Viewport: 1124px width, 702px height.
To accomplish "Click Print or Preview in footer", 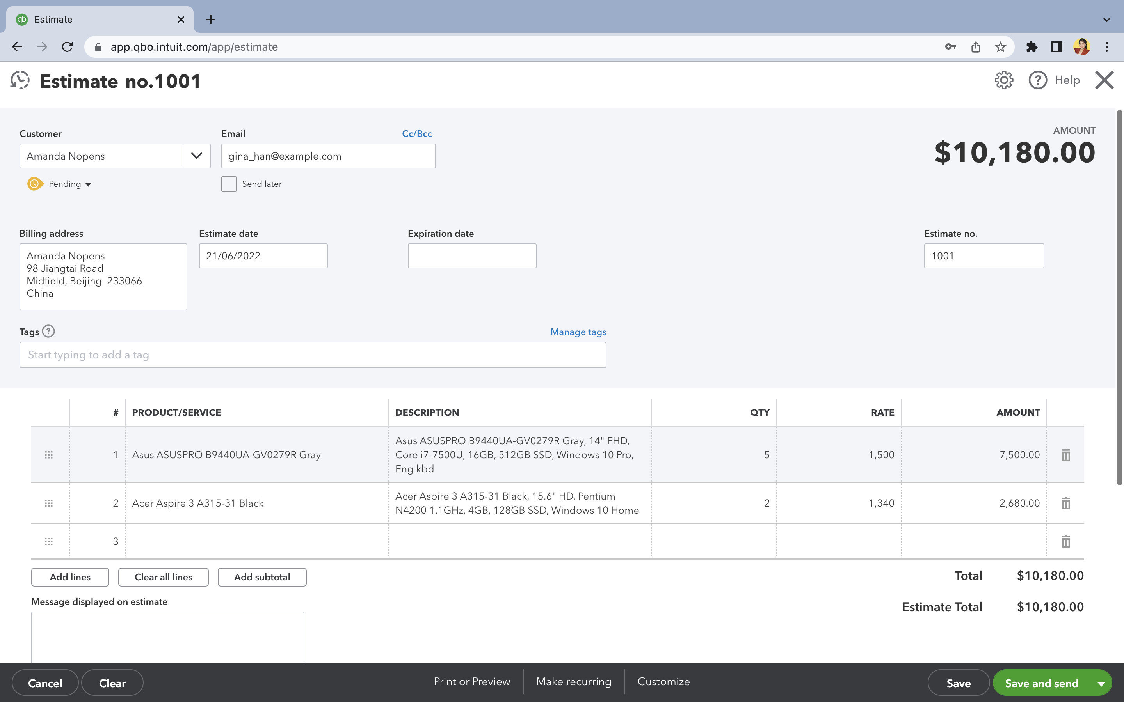I will pyautogui.click(x=472, y=682).
